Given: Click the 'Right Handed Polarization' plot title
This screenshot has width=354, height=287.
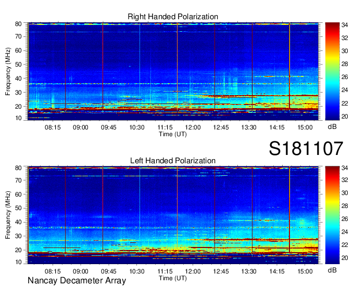Looking at the screenshot, I should click(x=173, y=17).
